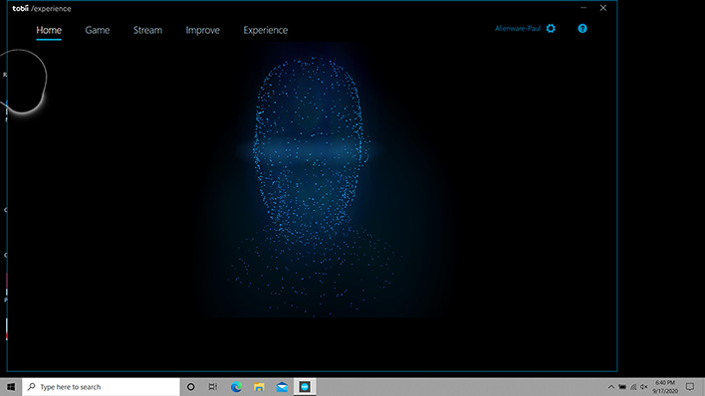
Task: Open the Mail app in taskbar
Action: point(282,387)
